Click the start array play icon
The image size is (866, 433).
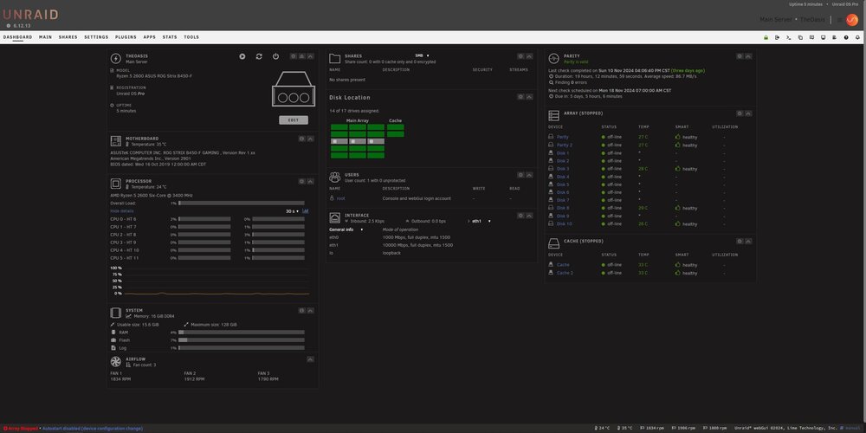click(x=242, y=56)
